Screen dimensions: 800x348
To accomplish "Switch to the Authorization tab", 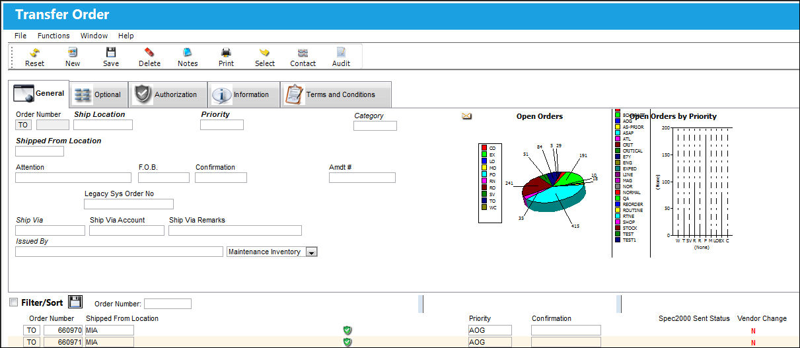I will (168, 94).
